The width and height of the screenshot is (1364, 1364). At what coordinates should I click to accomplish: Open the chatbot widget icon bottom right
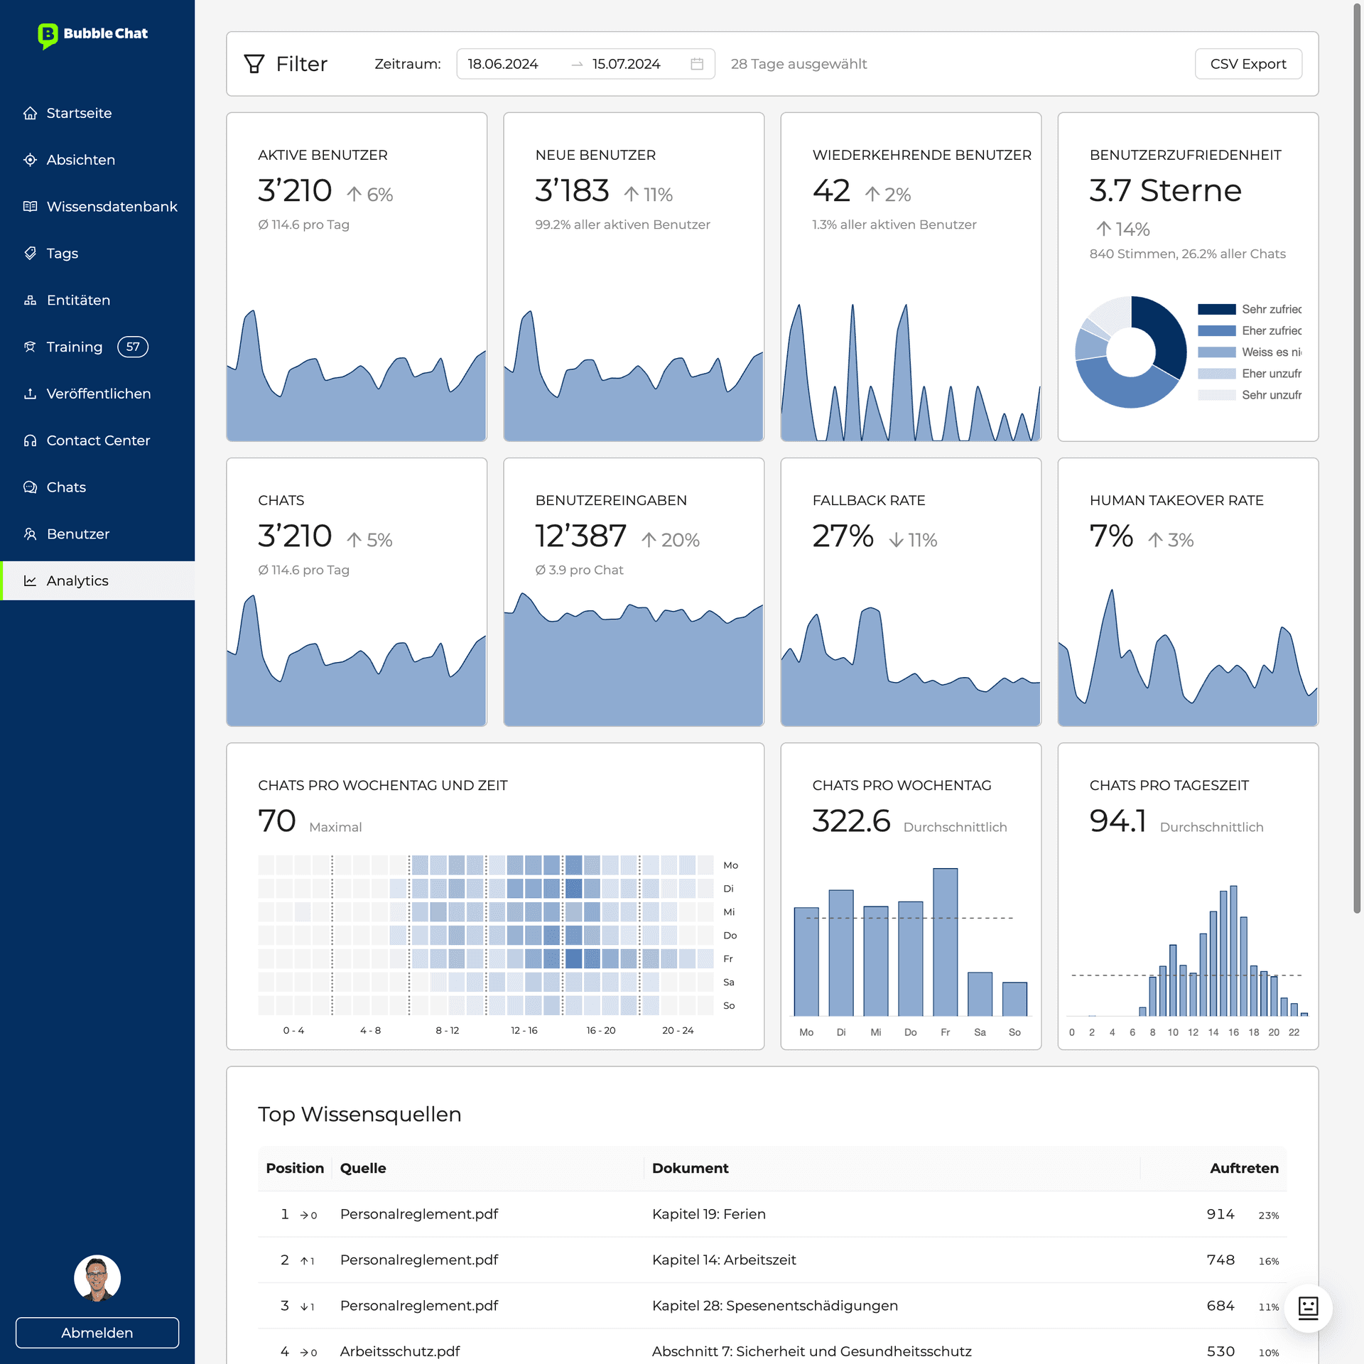1308,1307
